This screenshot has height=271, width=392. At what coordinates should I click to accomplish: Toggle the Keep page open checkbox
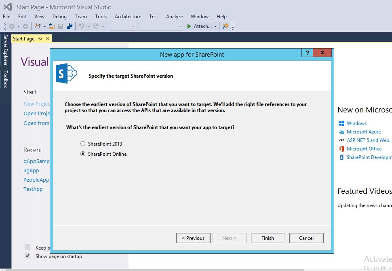pos(27,248)
